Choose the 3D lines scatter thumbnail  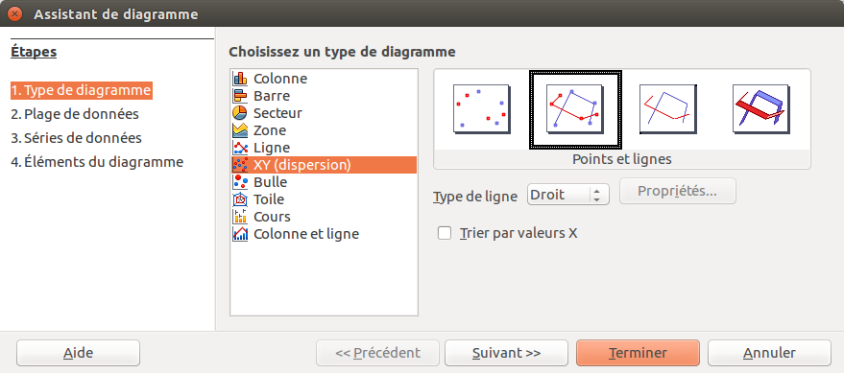coord(761,109)
